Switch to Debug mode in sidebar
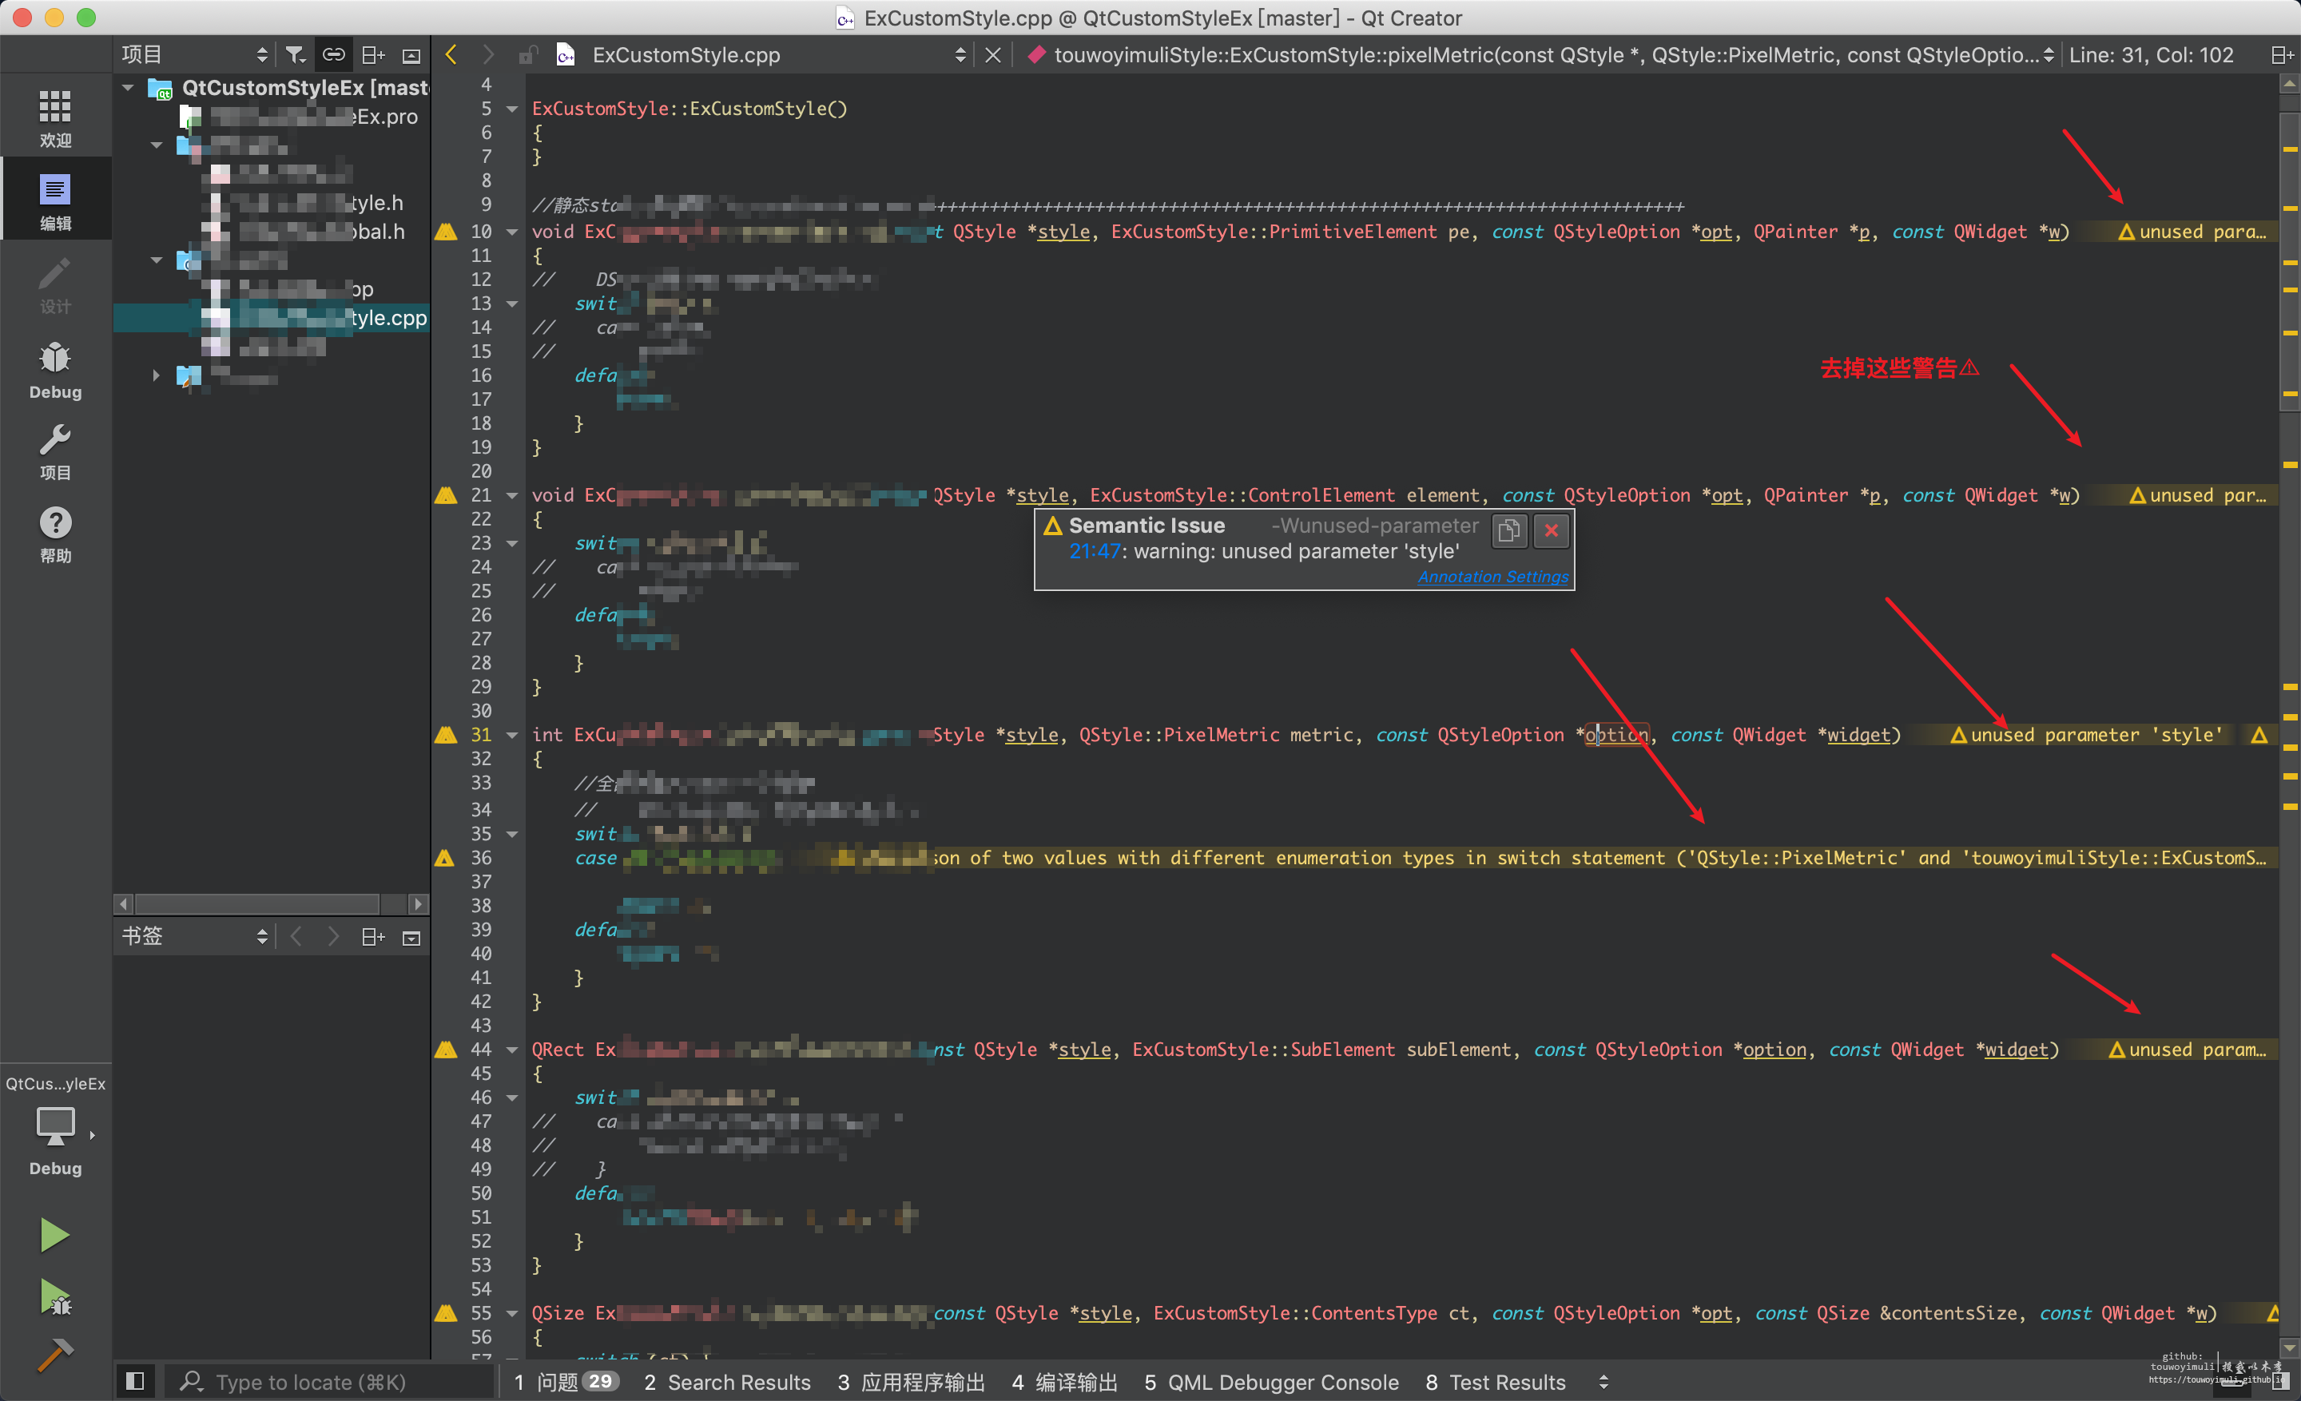This screenshot has height=1401, width=2301. coord(55,370)
